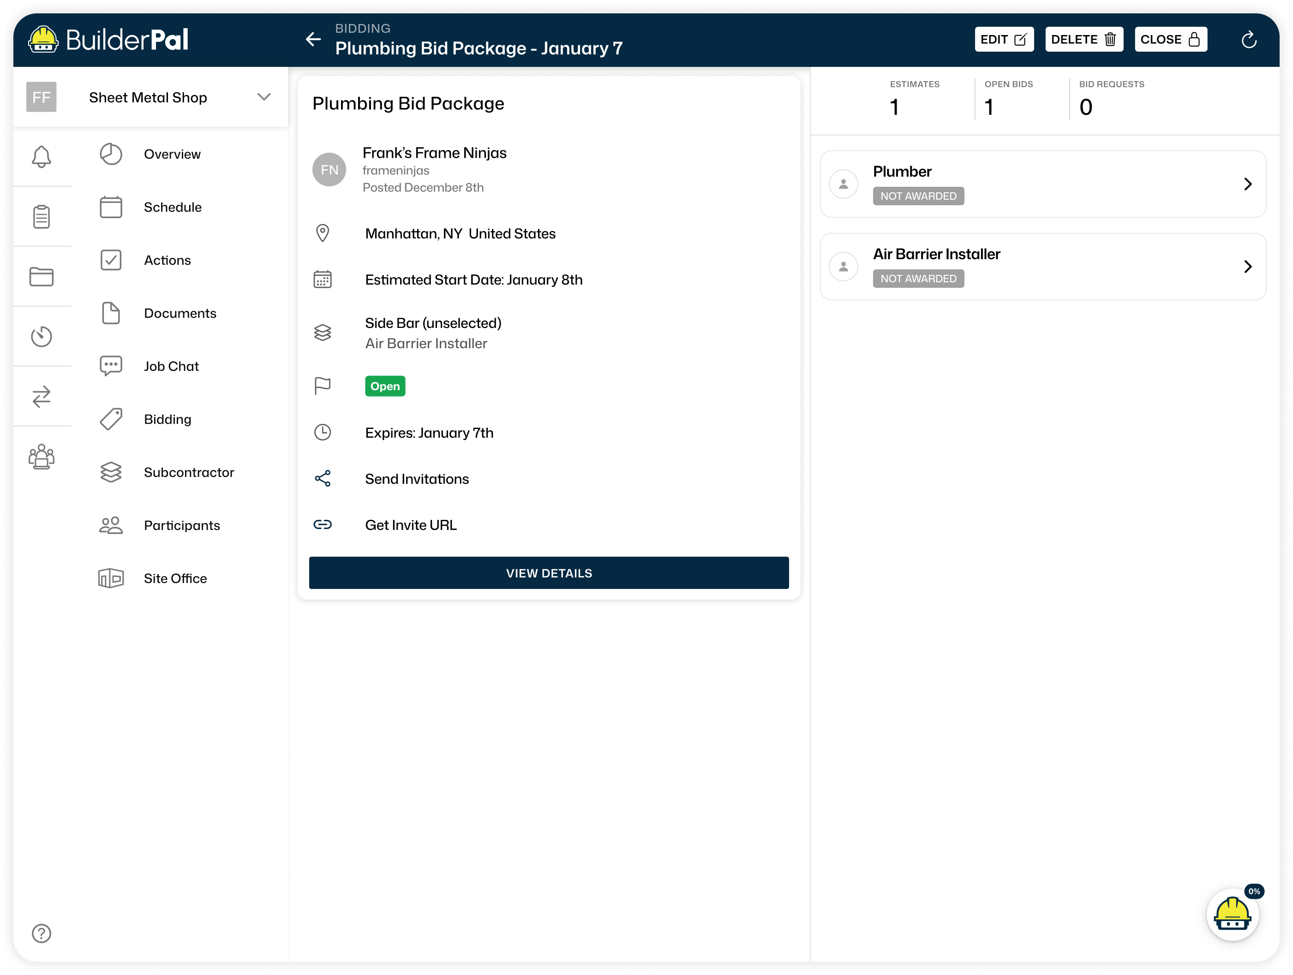Click the clock/time tracking icon in the sidebar
Screen dimensions: 1293x975
tap(42, 336)
